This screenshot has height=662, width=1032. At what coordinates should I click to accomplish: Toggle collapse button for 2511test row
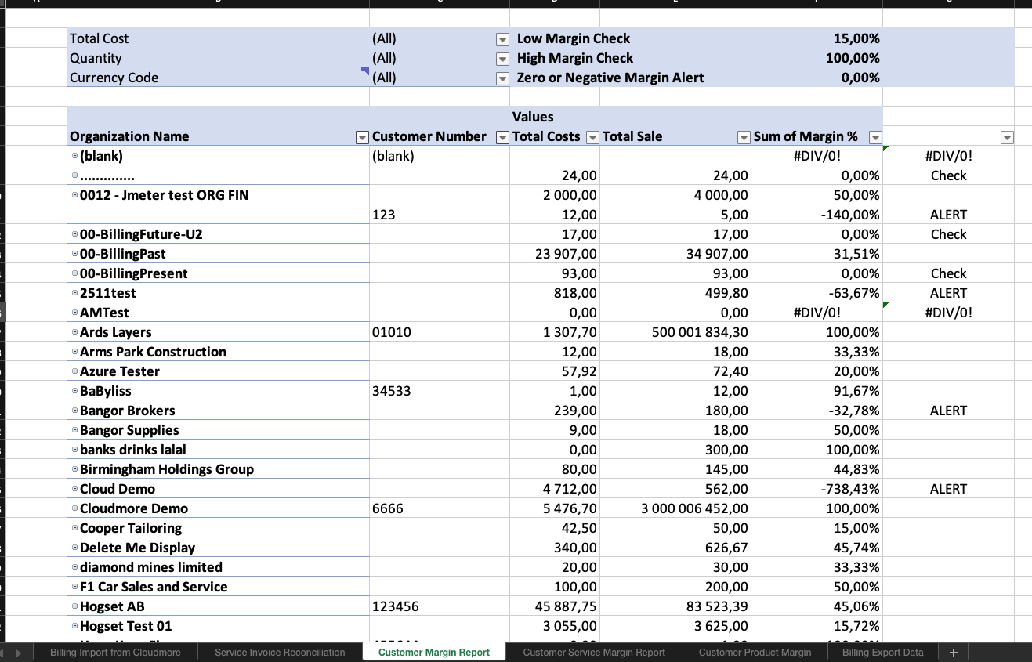(74, 294)
